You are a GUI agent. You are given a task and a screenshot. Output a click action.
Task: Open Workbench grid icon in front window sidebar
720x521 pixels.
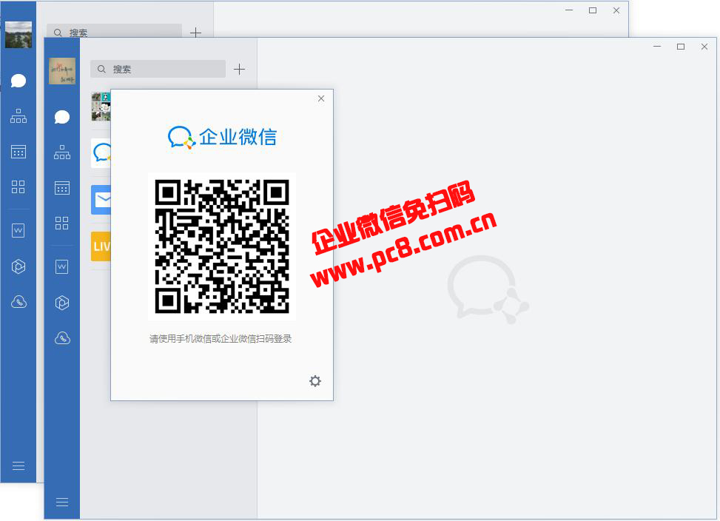coord(62,223)
